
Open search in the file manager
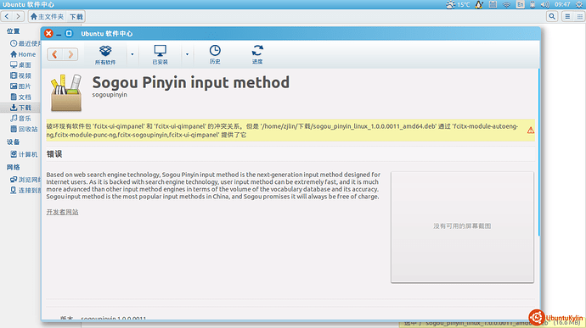[x=552, y=16]
